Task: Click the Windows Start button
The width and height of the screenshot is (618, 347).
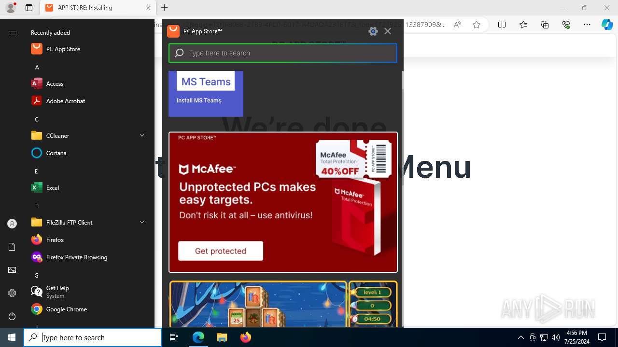Action: (x=12, y=337)
